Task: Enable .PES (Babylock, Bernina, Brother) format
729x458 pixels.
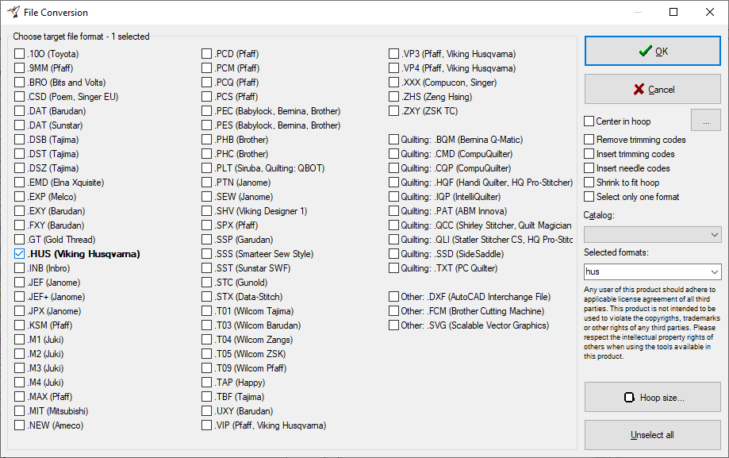Action: (x=206, y=125)
